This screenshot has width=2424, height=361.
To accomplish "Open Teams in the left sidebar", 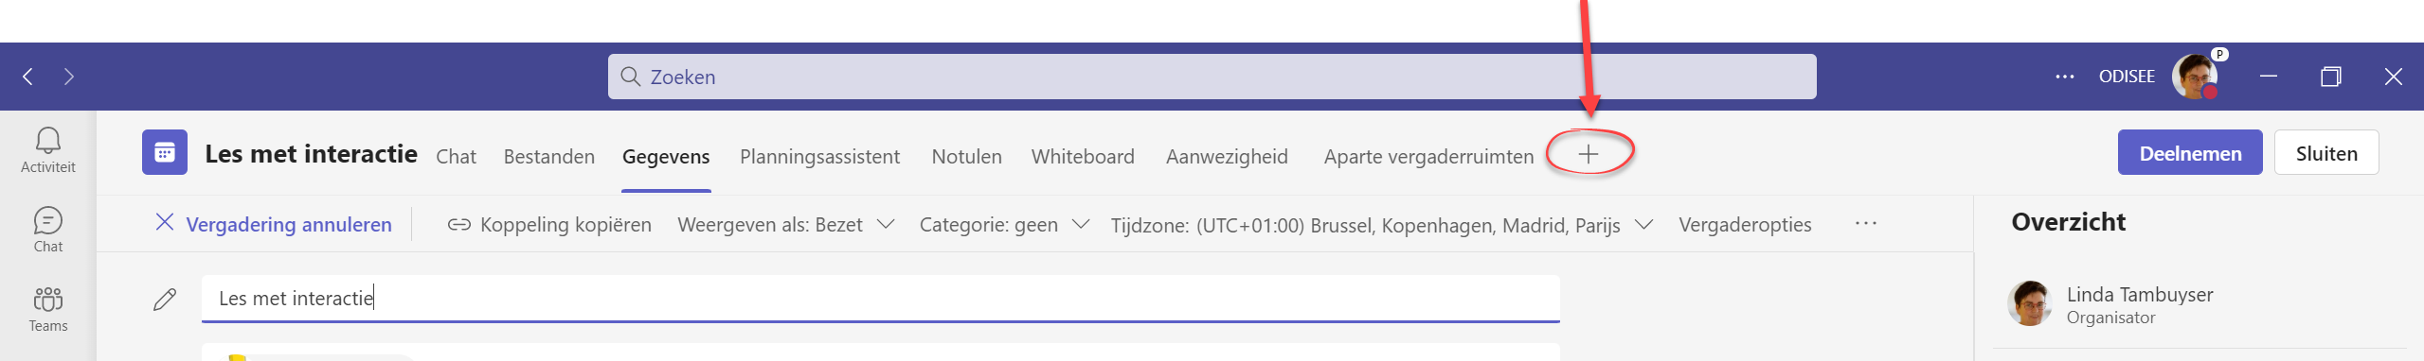I will 48,310.
